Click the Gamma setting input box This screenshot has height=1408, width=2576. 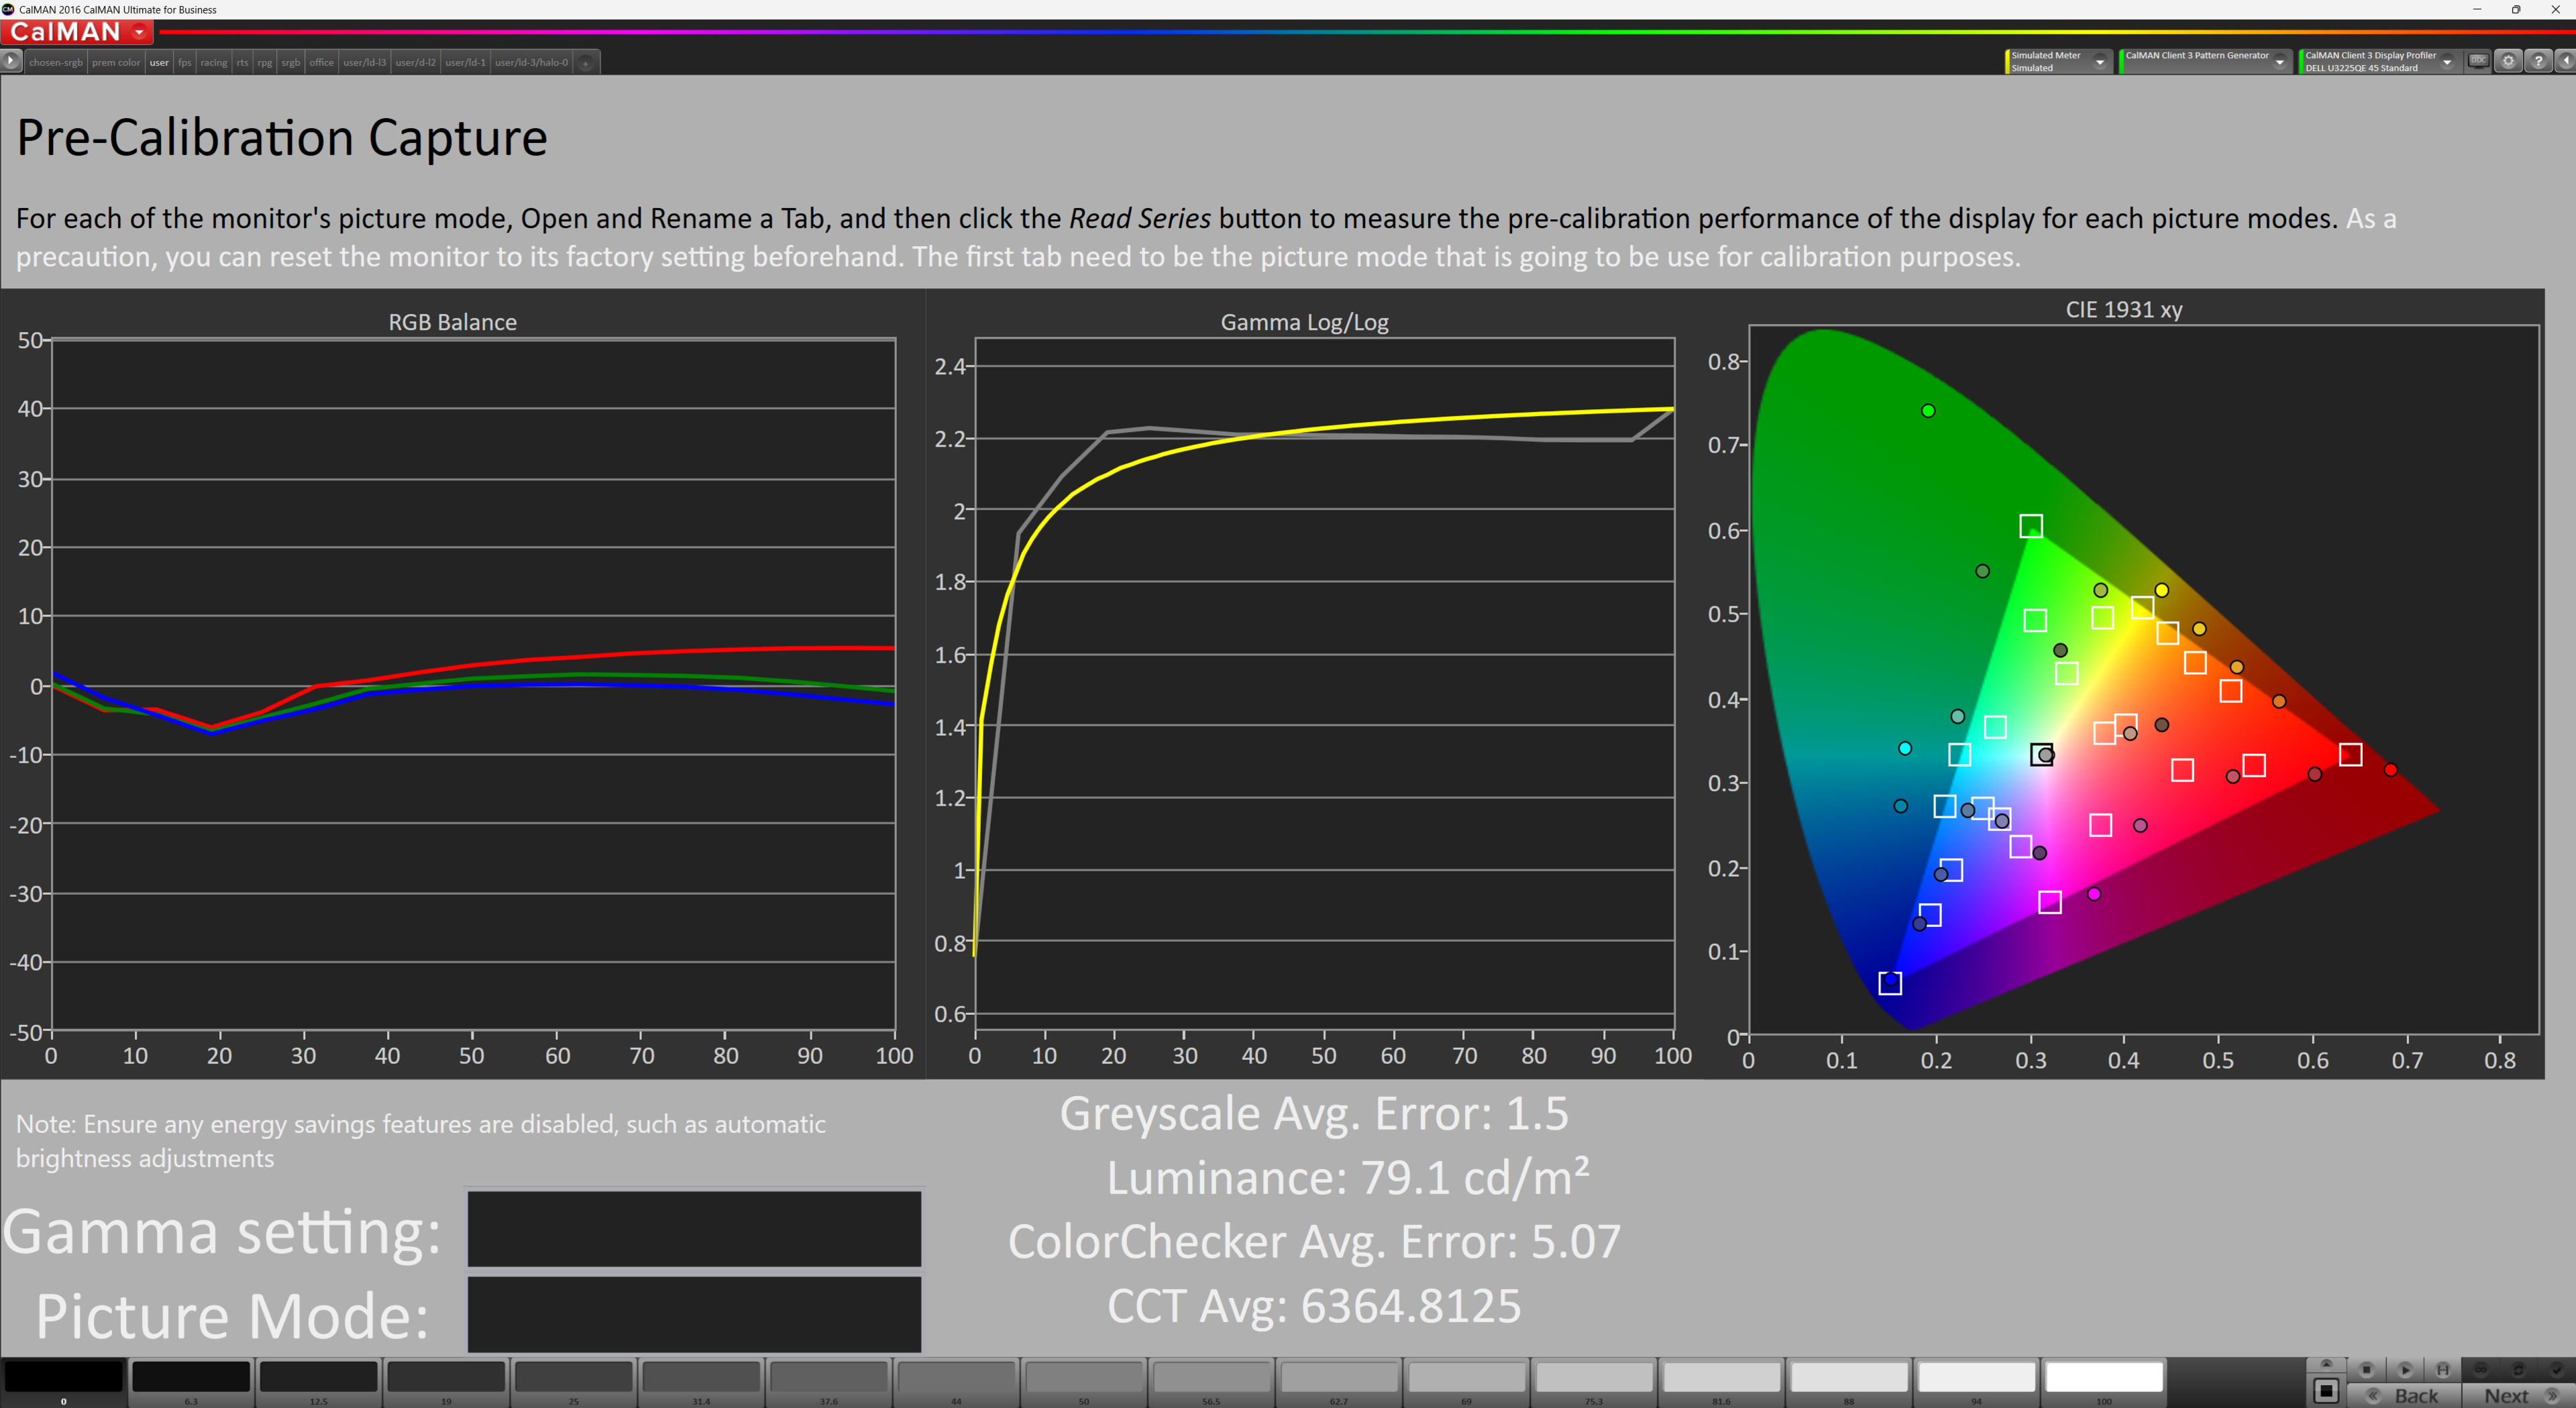(x=694, y=1229)
